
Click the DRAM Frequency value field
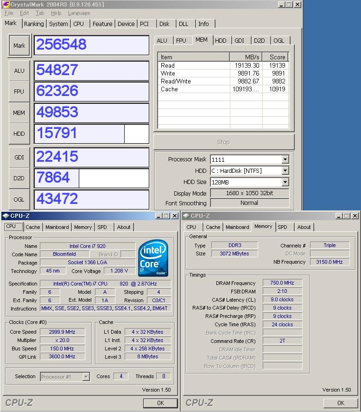click(282, 283)
